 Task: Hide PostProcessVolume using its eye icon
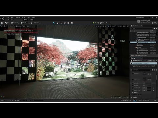[131, 42]
